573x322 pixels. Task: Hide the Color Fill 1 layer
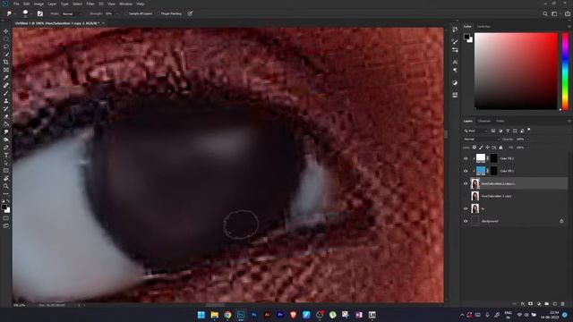(x=466, y=171)
